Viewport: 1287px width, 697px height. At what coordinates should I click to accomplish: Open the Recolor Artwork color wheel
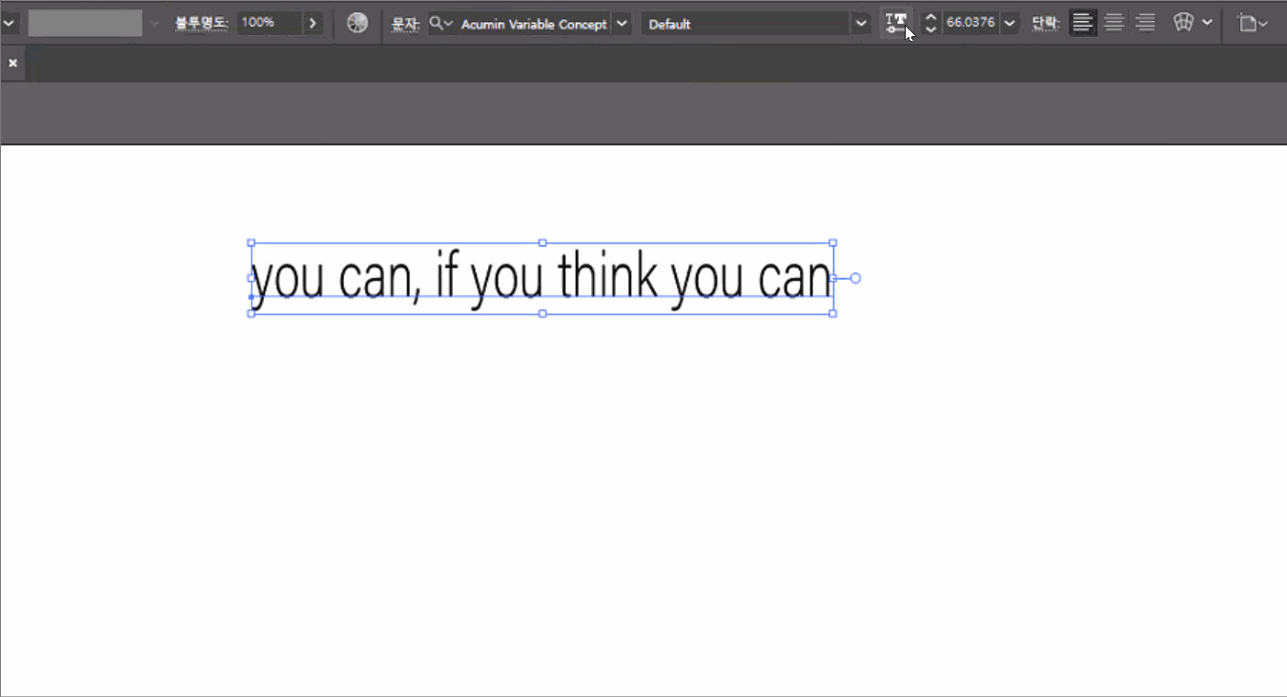click(x=357, y=23)
